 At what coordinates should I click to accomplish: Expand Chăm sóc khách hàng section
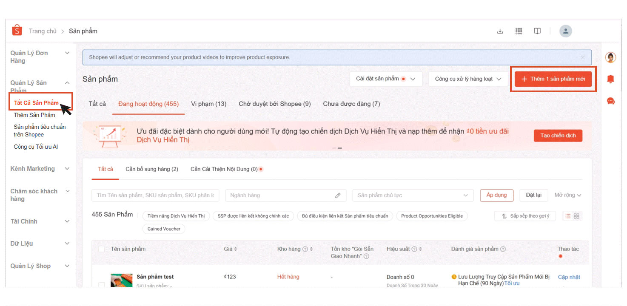pos(67,191)
